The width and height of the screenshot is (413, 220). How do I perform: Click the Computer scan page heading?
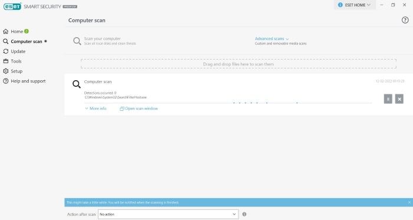tap(87, 20)
